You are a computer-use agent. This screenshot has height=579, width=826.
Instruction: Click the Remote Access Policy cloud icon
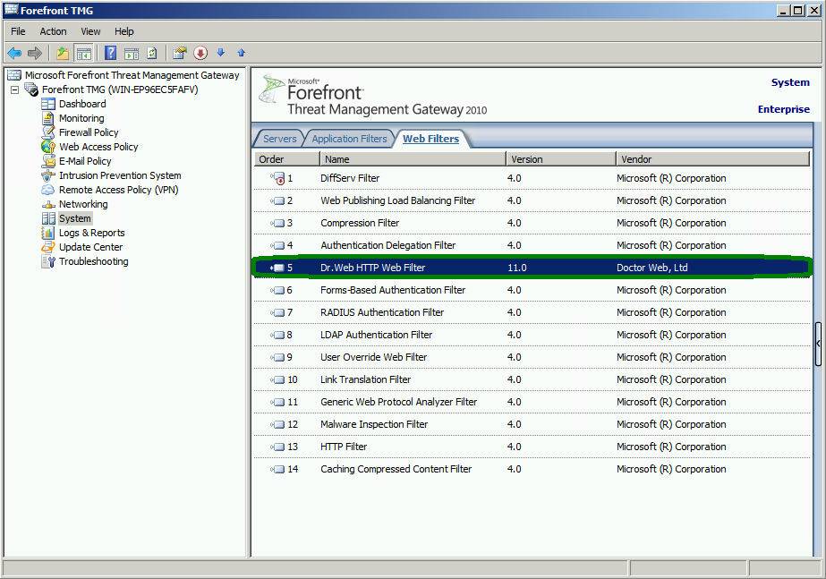point(48,190)
